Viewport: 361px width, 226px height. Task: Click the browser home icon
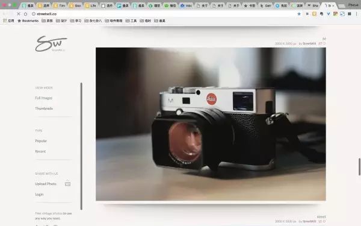point(25,14)
